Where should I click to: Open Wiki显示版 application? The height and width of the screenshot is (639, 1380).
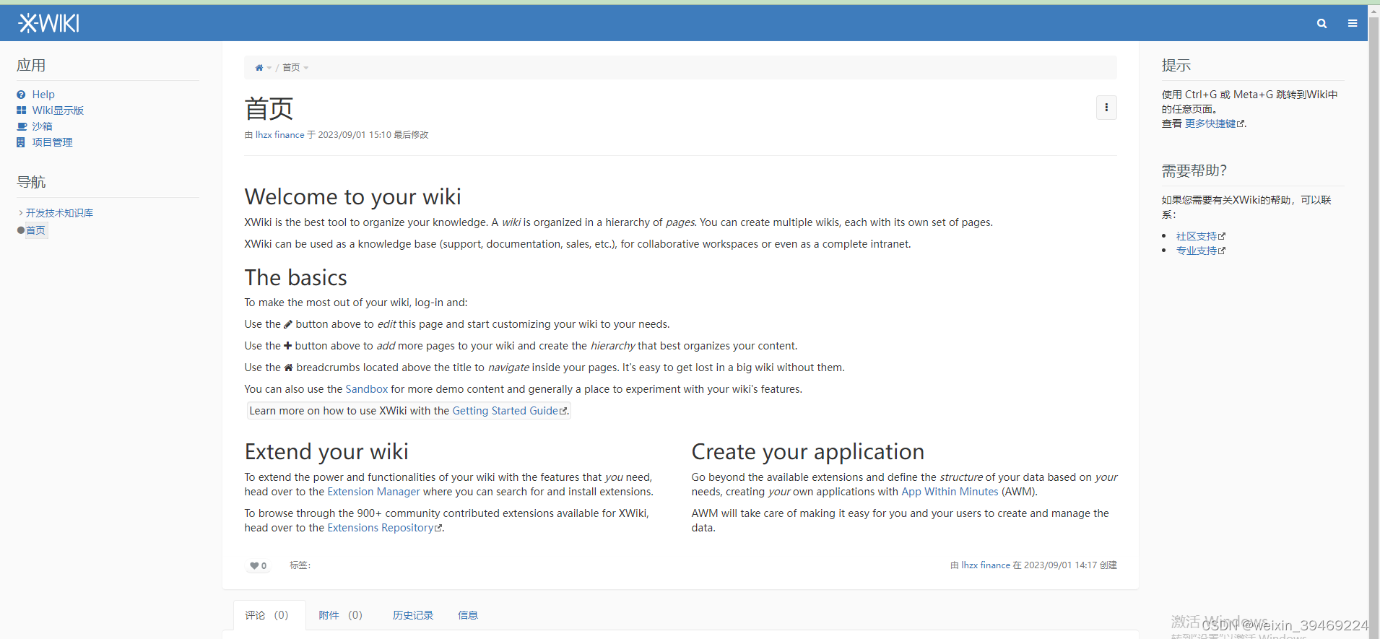[58, 110]
